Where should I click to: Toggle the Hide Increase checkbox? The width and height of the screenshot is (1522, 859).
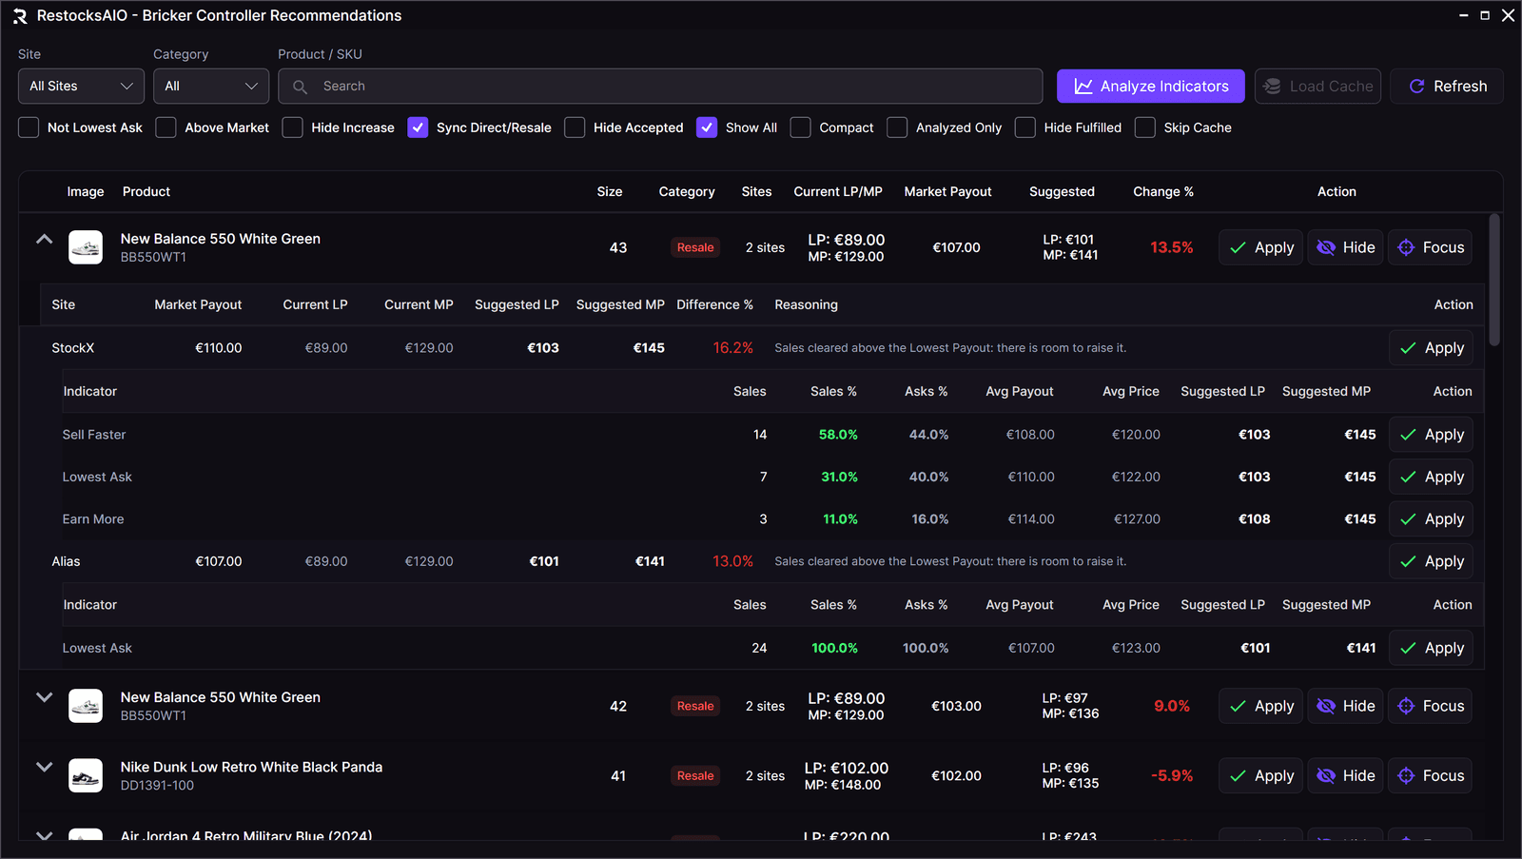(x=293, y=127)
